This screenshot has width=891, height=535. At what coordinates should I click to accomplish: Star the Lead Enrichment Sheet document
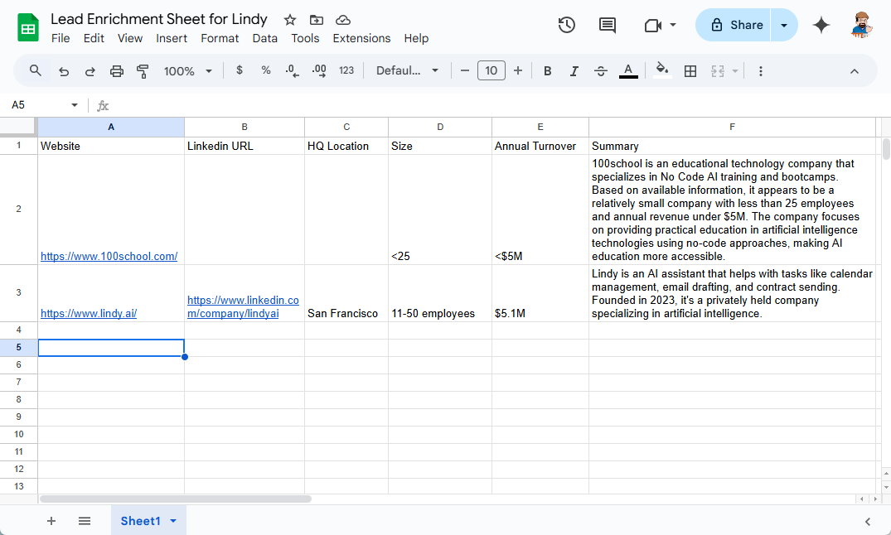click(x=290, y=20)
